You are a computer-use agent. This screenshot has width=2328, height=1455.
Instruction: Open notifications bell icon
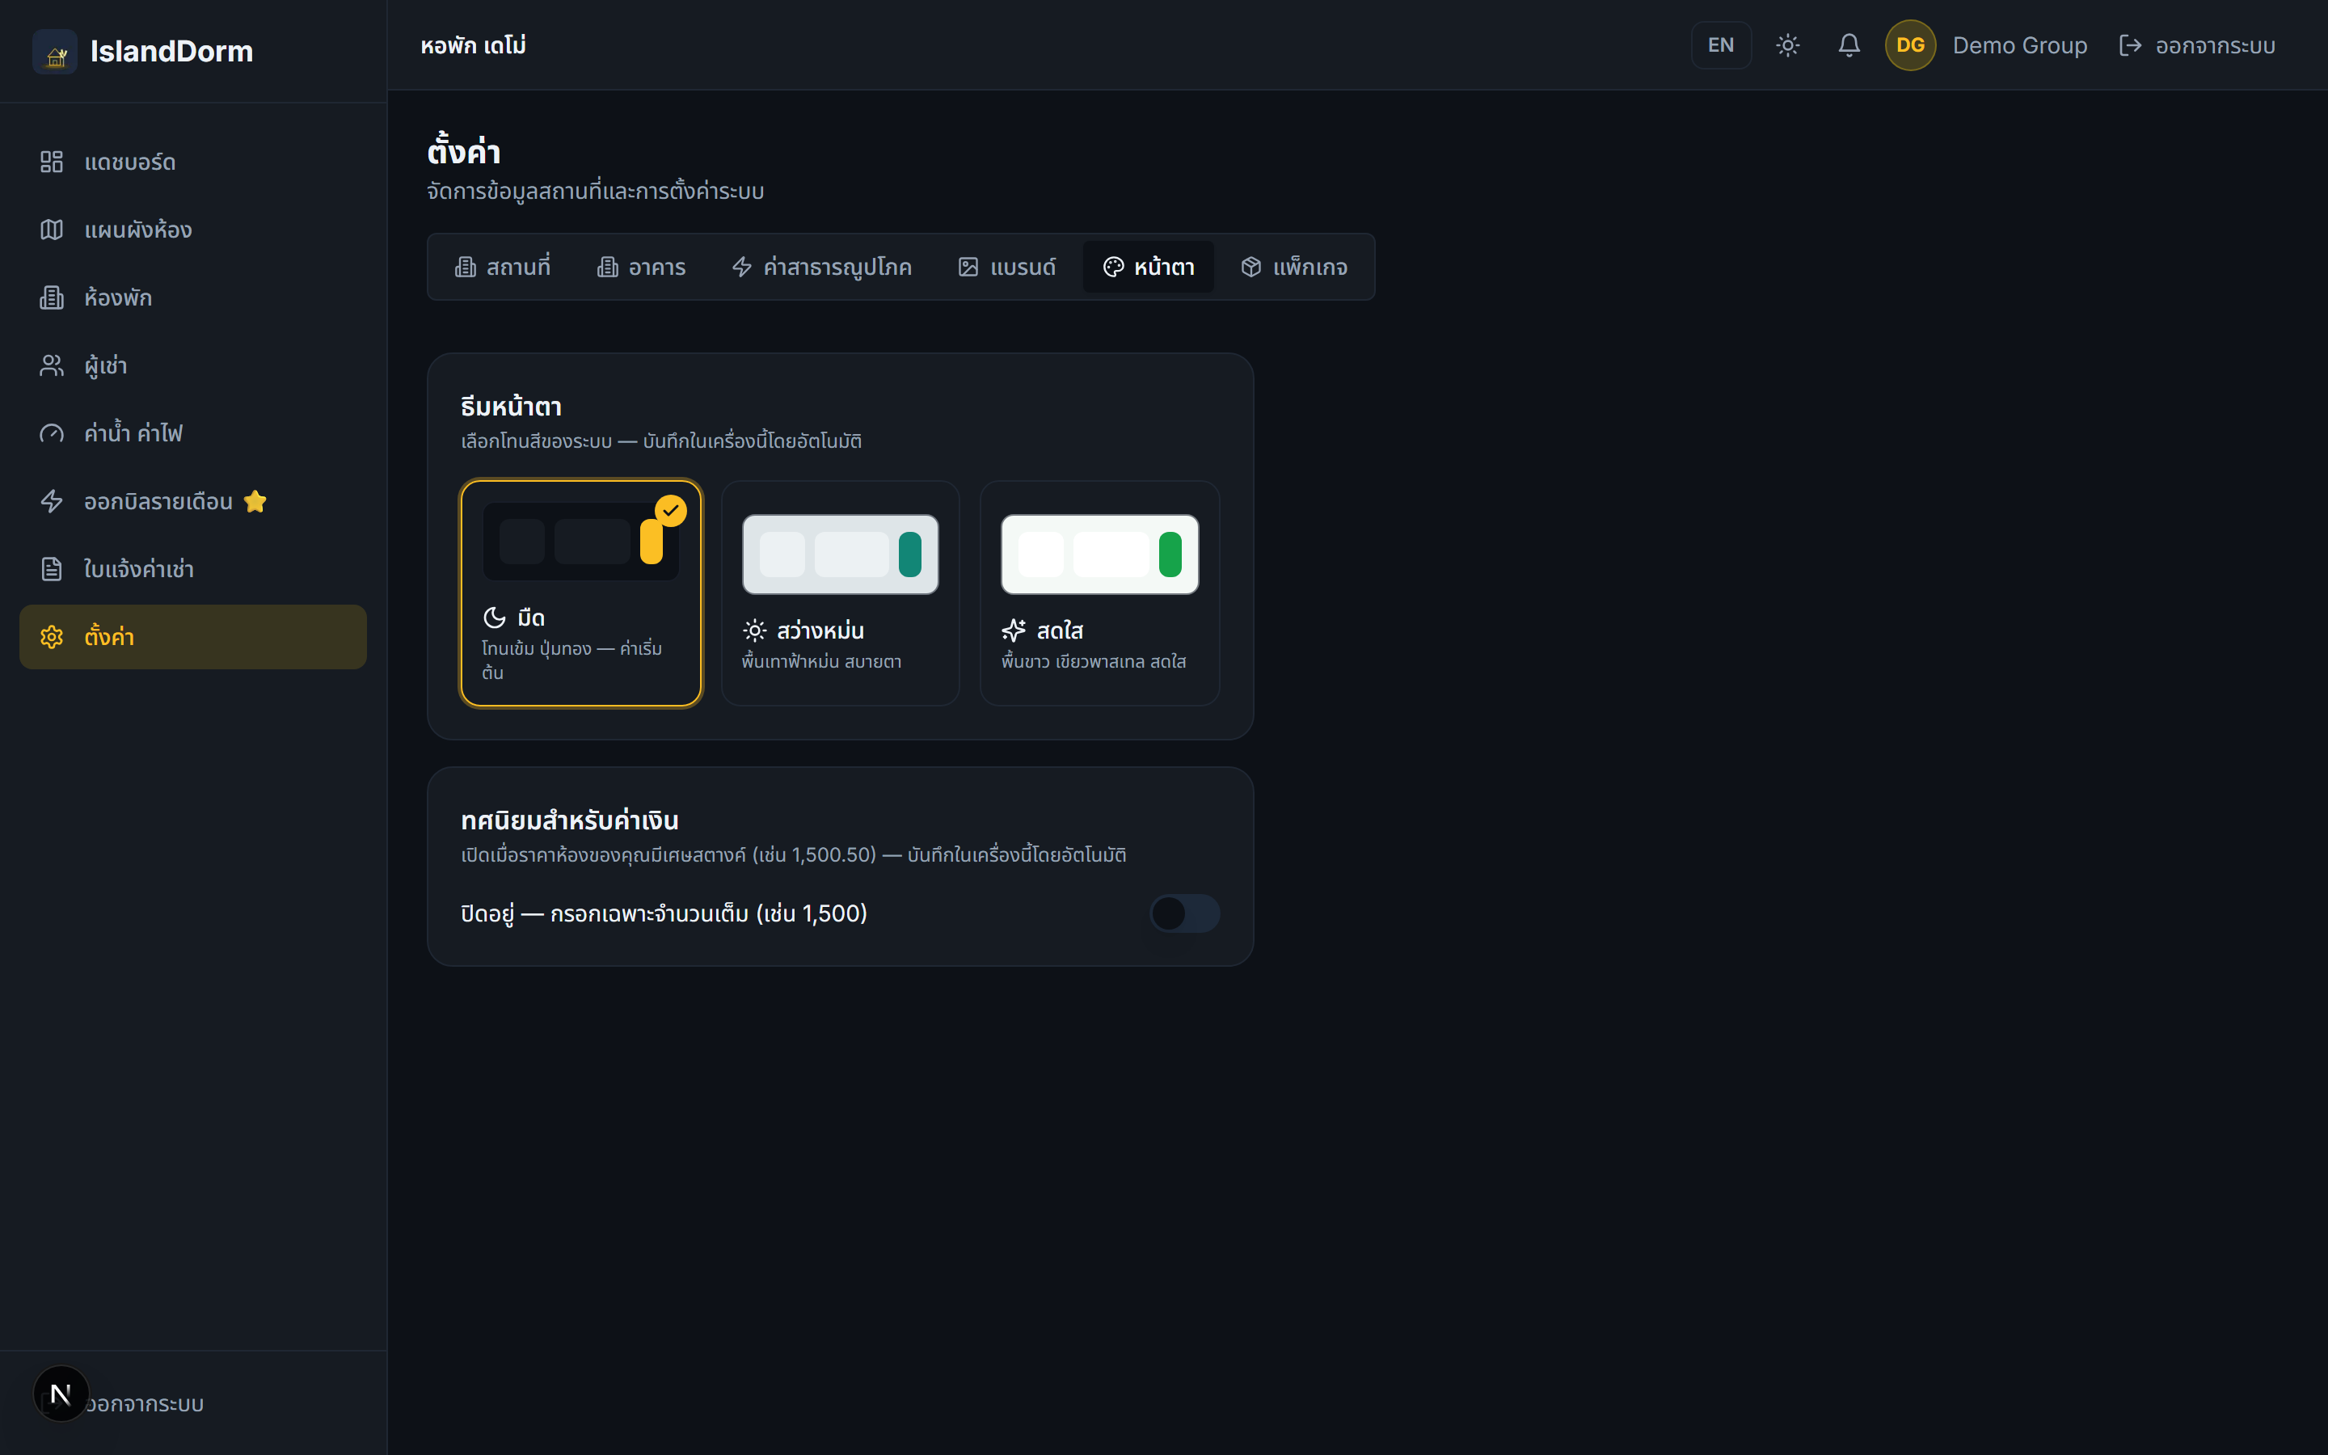coord(1849,45)
